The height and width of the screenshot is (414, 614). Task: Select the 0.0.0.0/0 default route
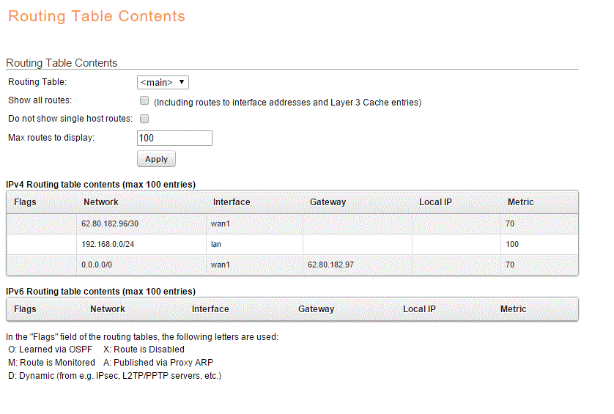[x=96, y=265]
